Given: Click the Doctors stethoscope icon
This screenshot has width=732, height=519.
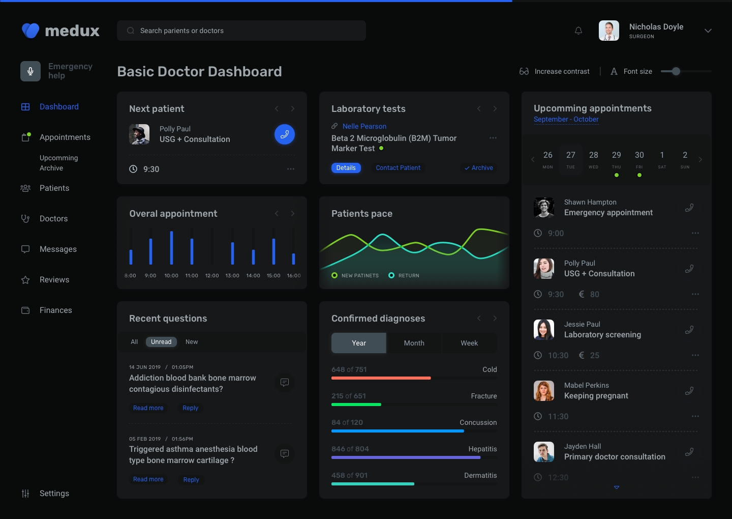Looking at the screenshot, I should pos(25,219).
